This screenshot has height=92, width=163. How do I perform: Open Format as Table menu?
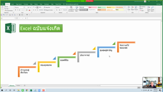coord(77,9)
